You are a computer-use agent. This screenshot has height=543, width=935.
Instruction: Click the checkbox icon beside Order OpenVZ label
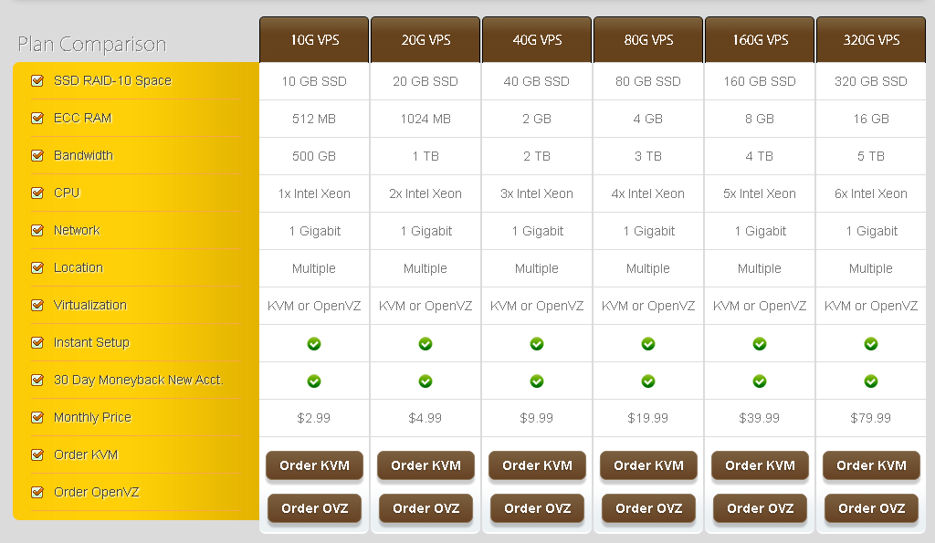click(x=37, y=492)
